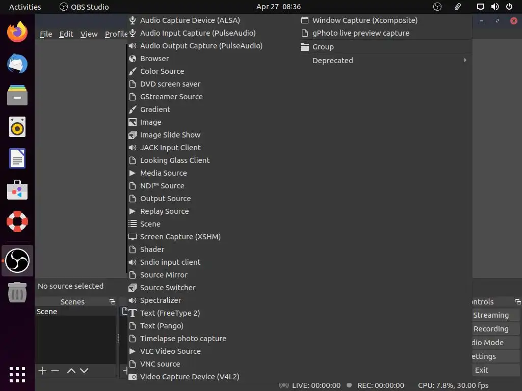Image resolution: width=522 pixels, height=391 pixels.
Task: Remove selected scene with minus button
Action: coord(55,371)
